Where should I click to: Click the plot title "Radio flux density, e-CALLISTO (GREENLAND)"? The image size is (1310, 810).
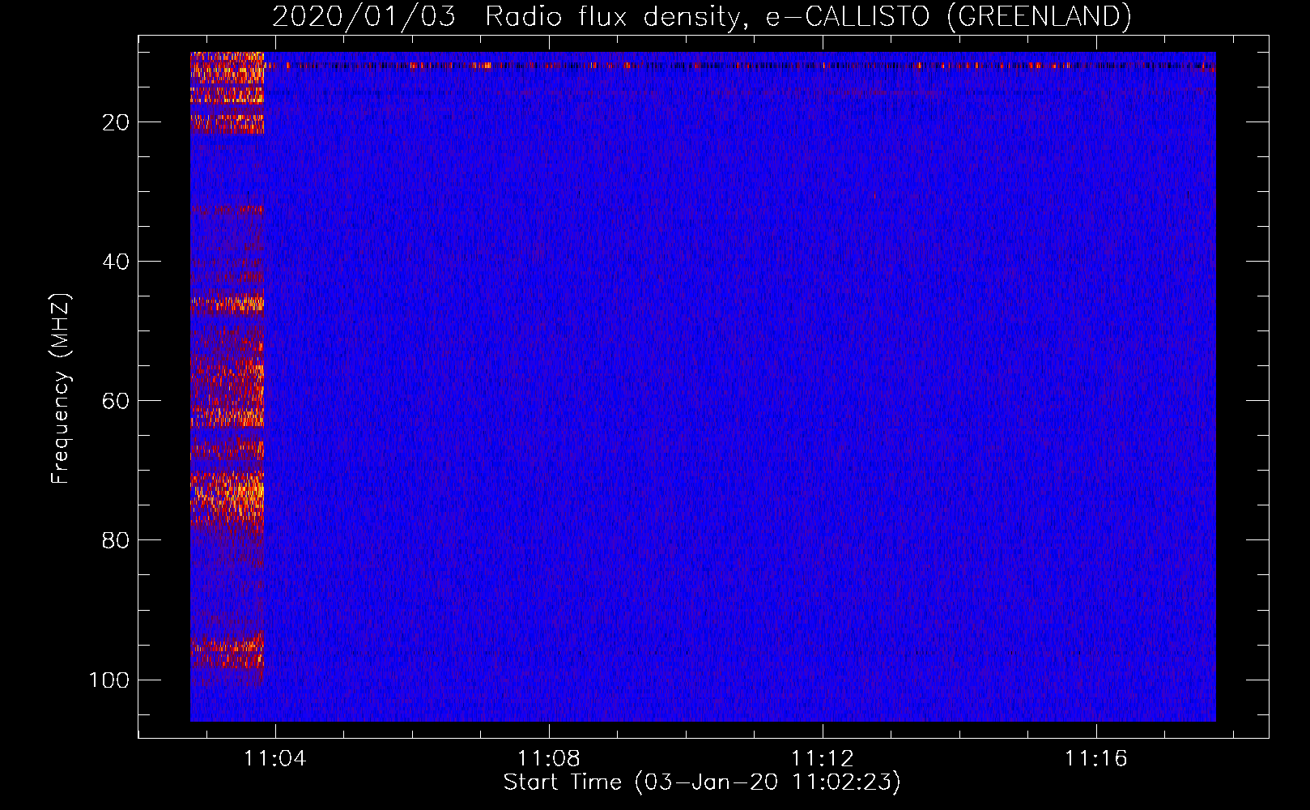(x=808, y=16)
